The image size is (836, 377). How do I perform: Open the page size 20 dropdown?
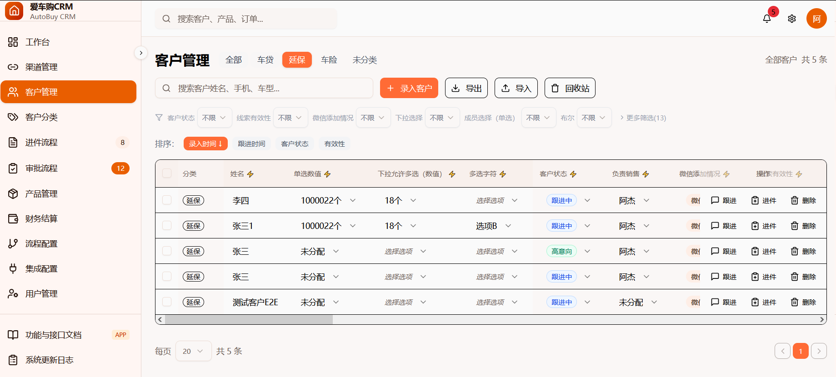point(193,351)
